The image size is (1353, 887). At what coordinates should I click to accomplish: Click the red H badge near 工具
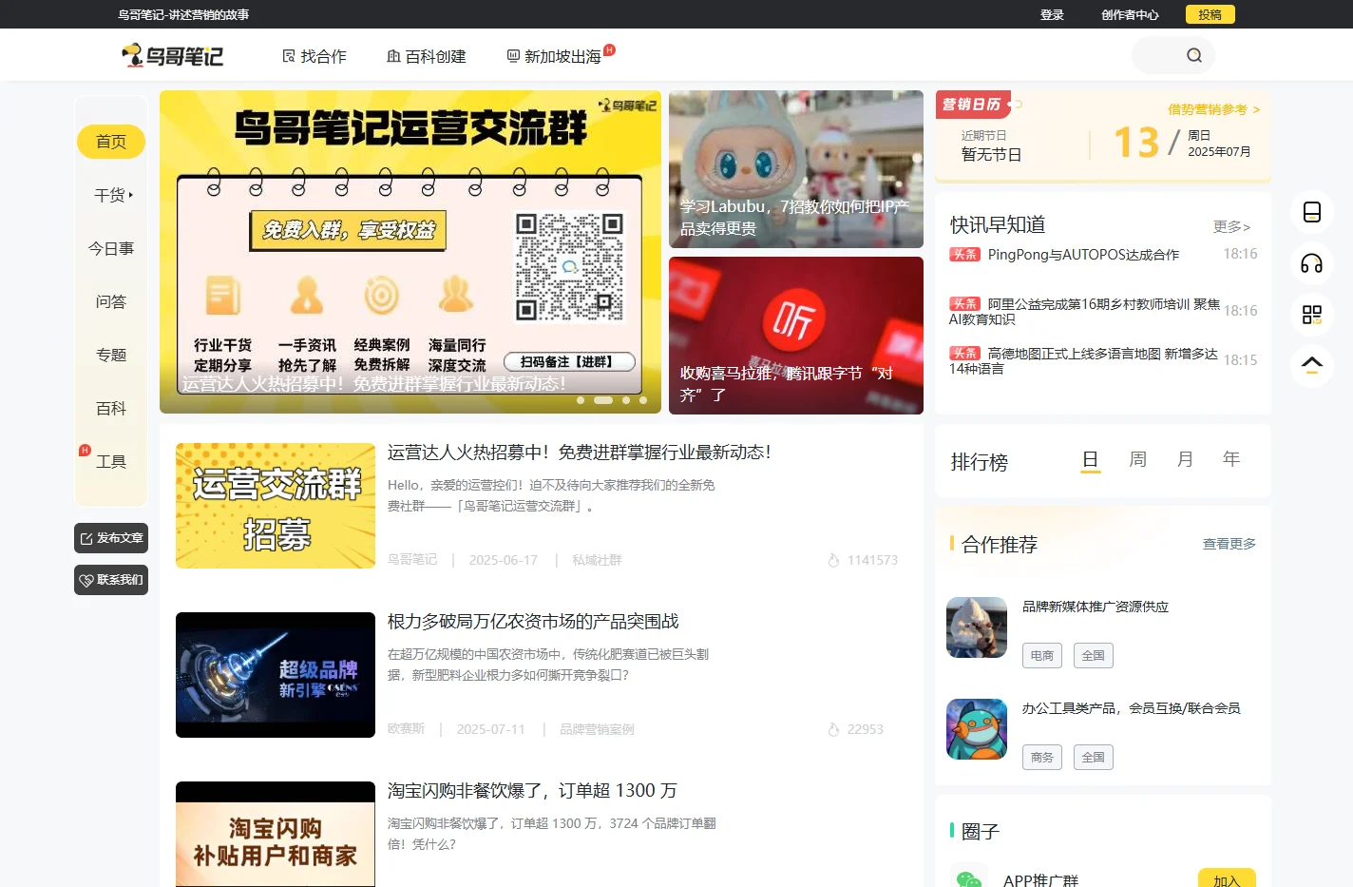pyautogui.click(x=85, y=450)
